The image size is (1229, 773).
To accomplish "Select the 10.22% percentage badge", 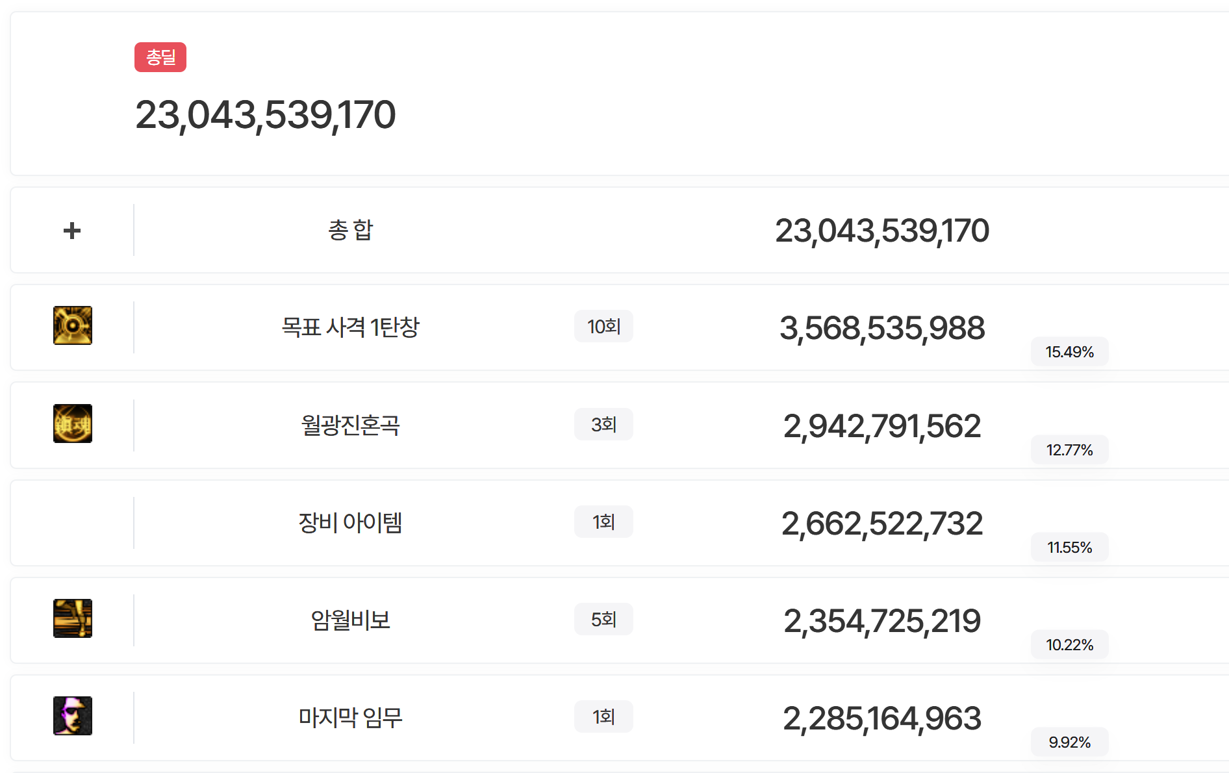I will (x=1069, y=645).
